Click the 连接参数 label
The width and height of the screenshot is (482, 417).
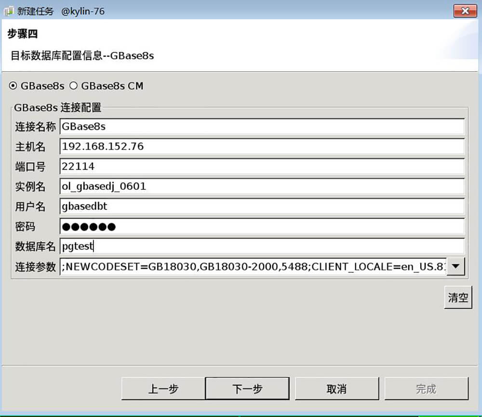coord(35,267)
